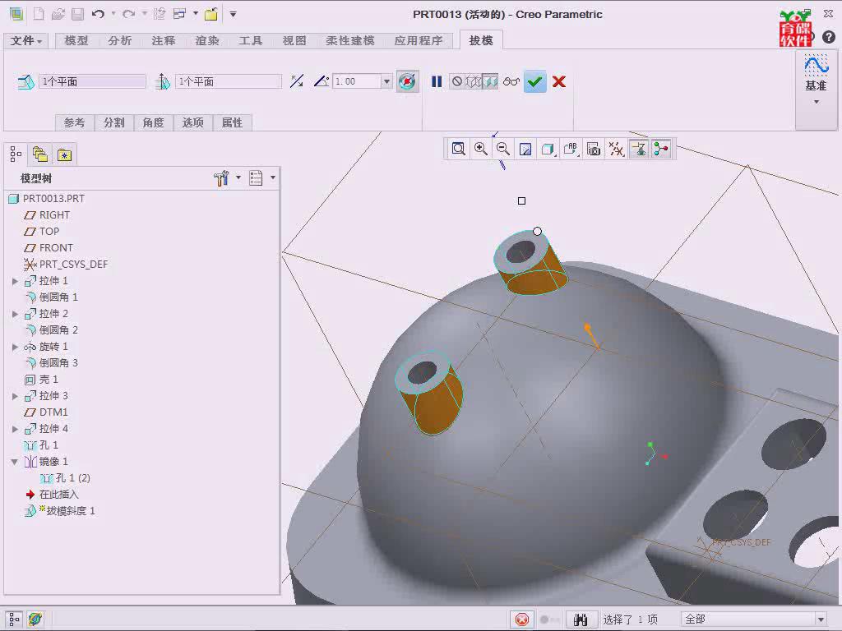This screenshot has width=842, height=631.
Task: Open the Windows icon dropdown arrow
Action: coord(196,14)
